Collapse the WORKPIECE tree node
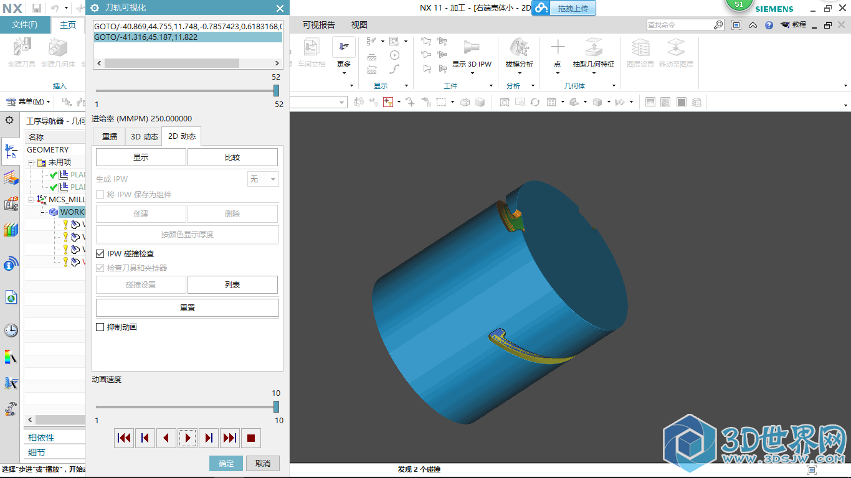The image size is (851, 478). coord(43,212)
